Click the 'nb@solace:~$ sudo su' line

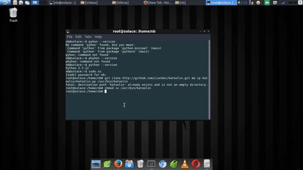pos(83,71)
